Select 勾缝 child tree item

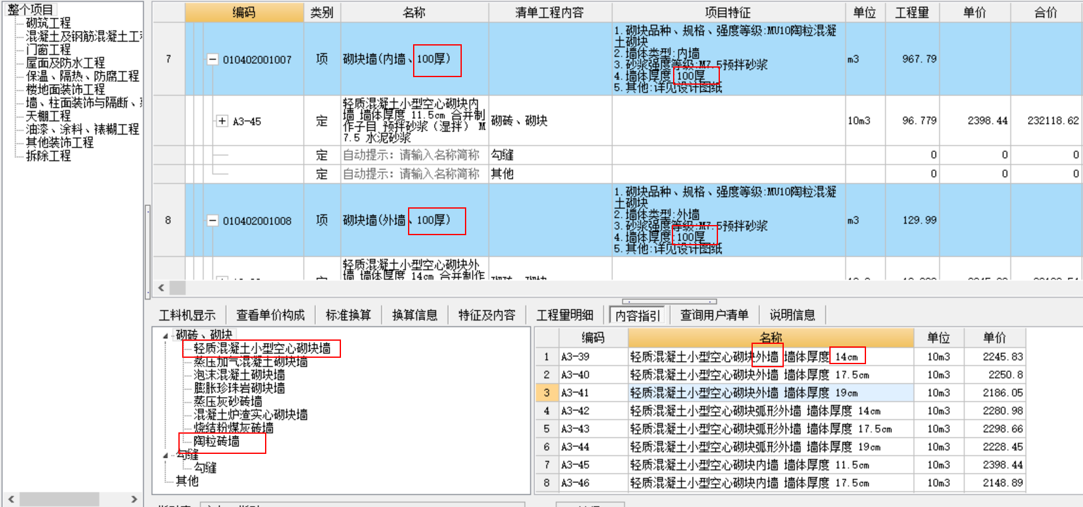click(205, 468)
